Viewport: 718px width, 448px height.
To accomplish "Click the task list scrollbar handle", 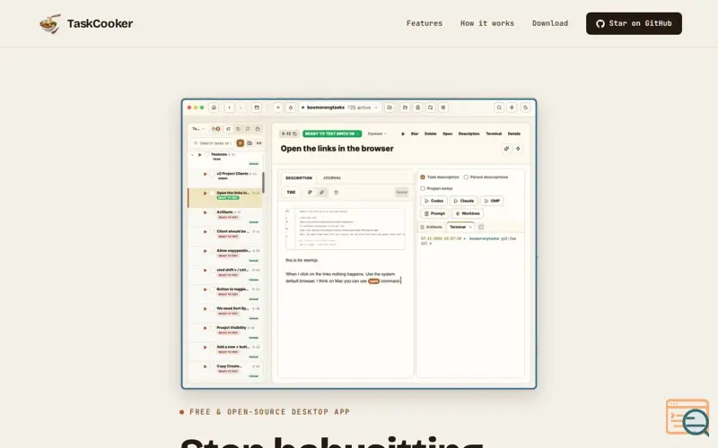I will point(263,183).
